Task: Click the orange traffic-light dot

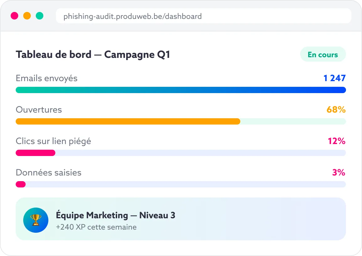Action: pos(27,15)
